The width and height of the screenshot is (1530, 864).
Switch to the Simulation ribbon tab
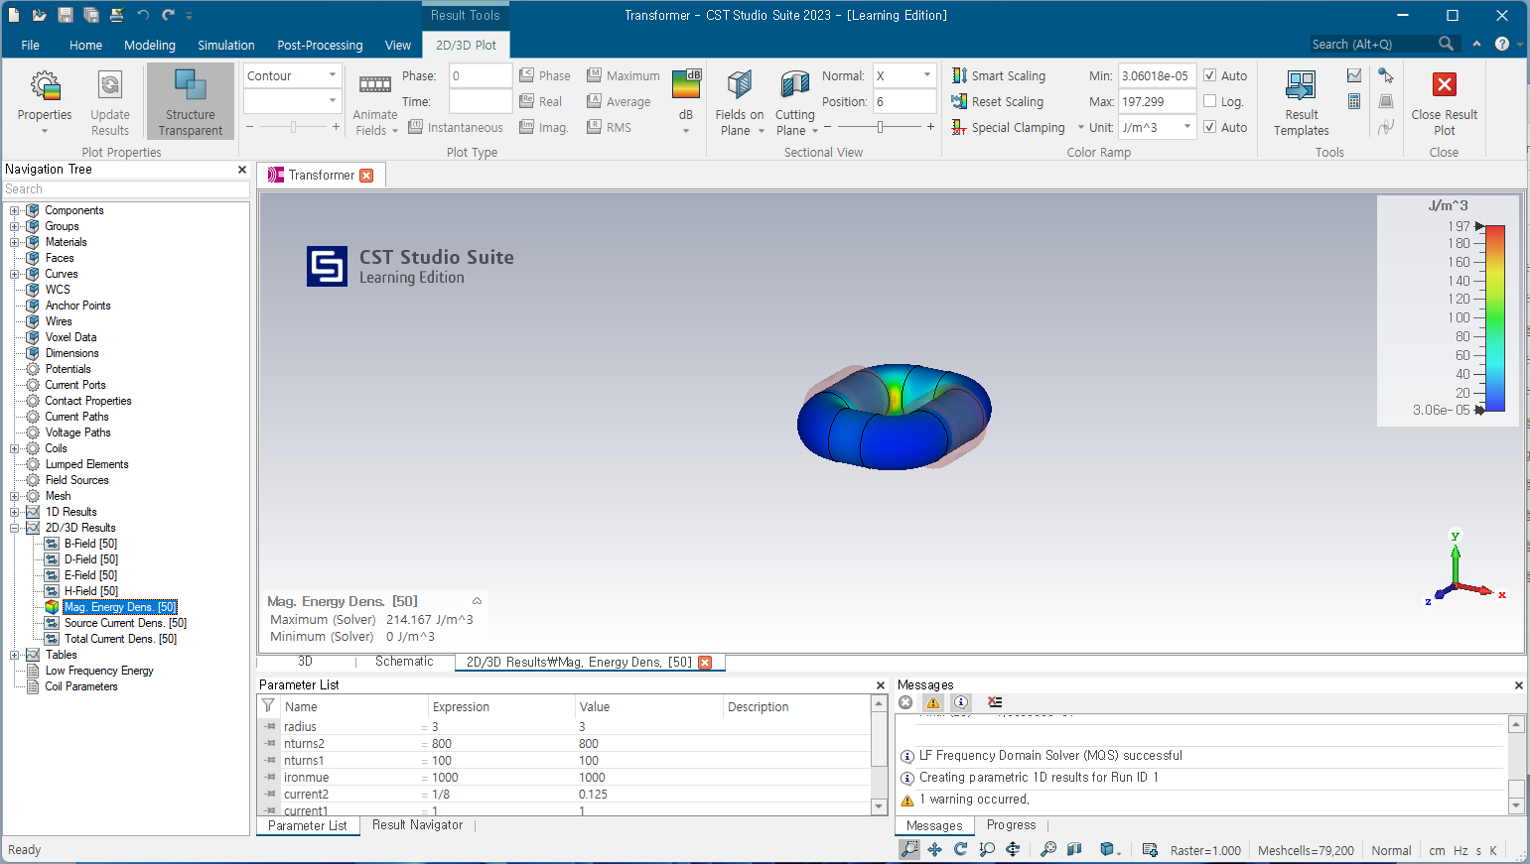[x=225, y=45]
